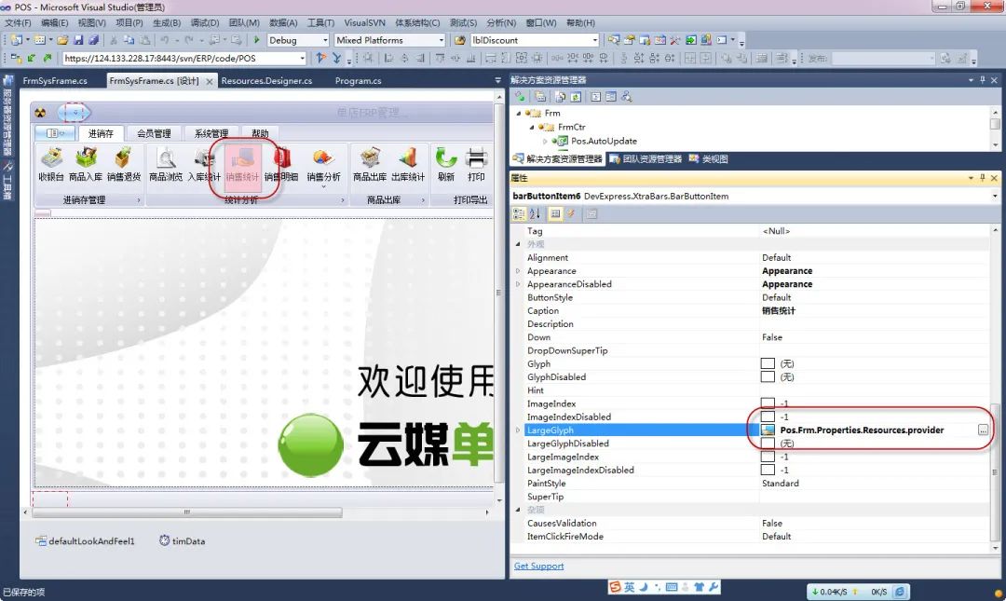Click the 刷新 refresh ribbon icon

pyautogui.click(x=446, y=158)
